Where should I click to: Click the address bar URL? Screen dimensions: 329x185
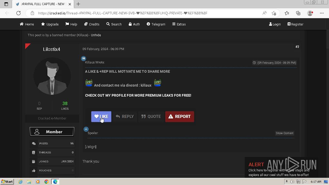pos(123,13)
